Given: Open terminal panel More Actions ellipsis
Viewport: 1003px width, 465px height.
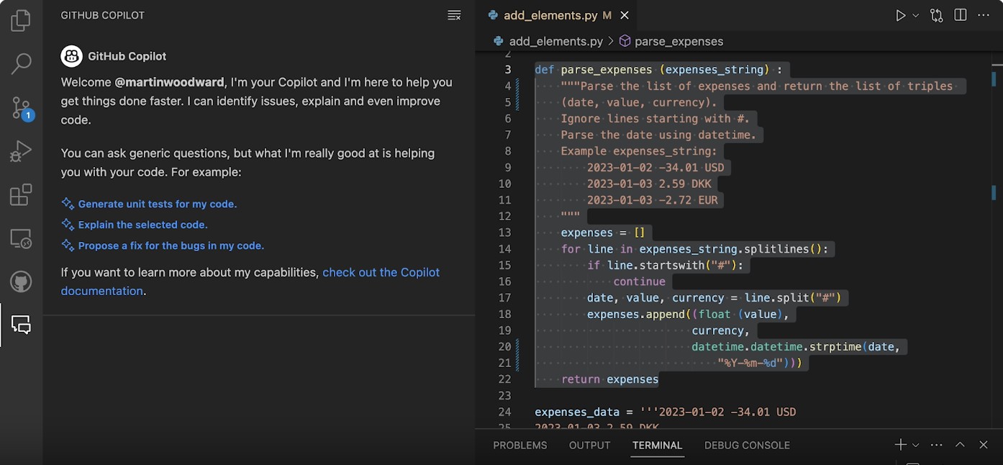Looking at the screenshot, I should (x=936, y=445).
